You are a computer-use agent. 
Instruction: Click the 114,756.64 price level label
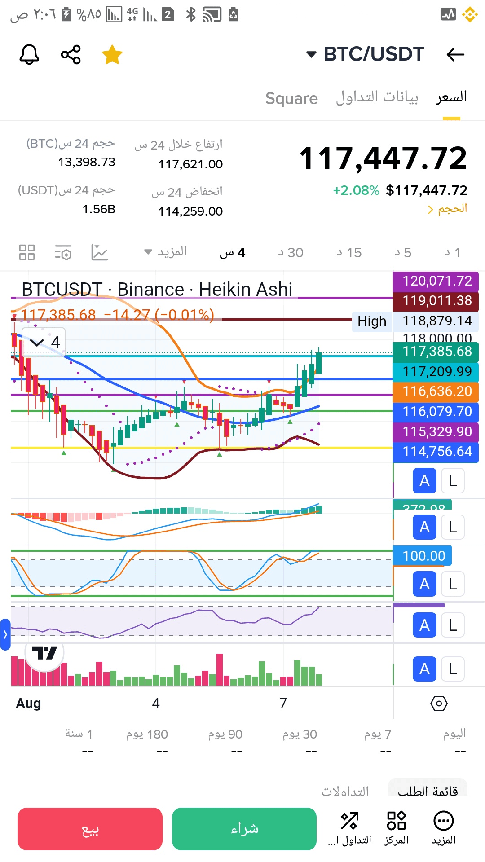pos(436,452)
